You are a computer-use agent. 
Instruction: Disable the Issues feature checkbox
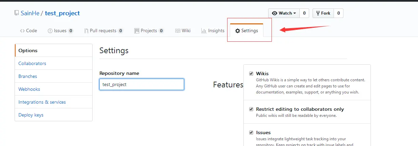point(251,132)
